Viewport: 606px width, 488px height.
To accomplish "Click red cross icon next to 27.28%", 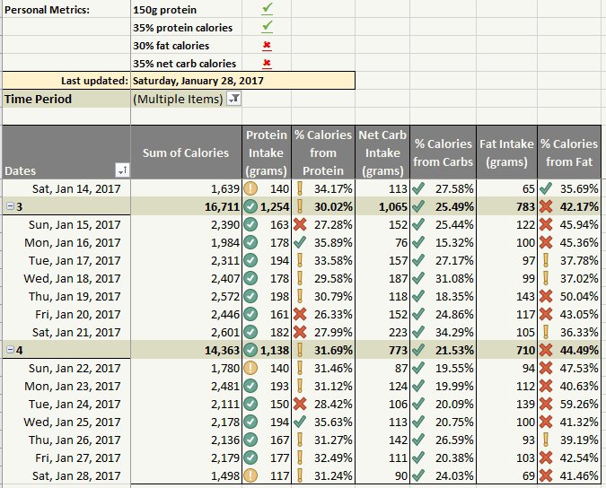I will click(x=300, y=224).
